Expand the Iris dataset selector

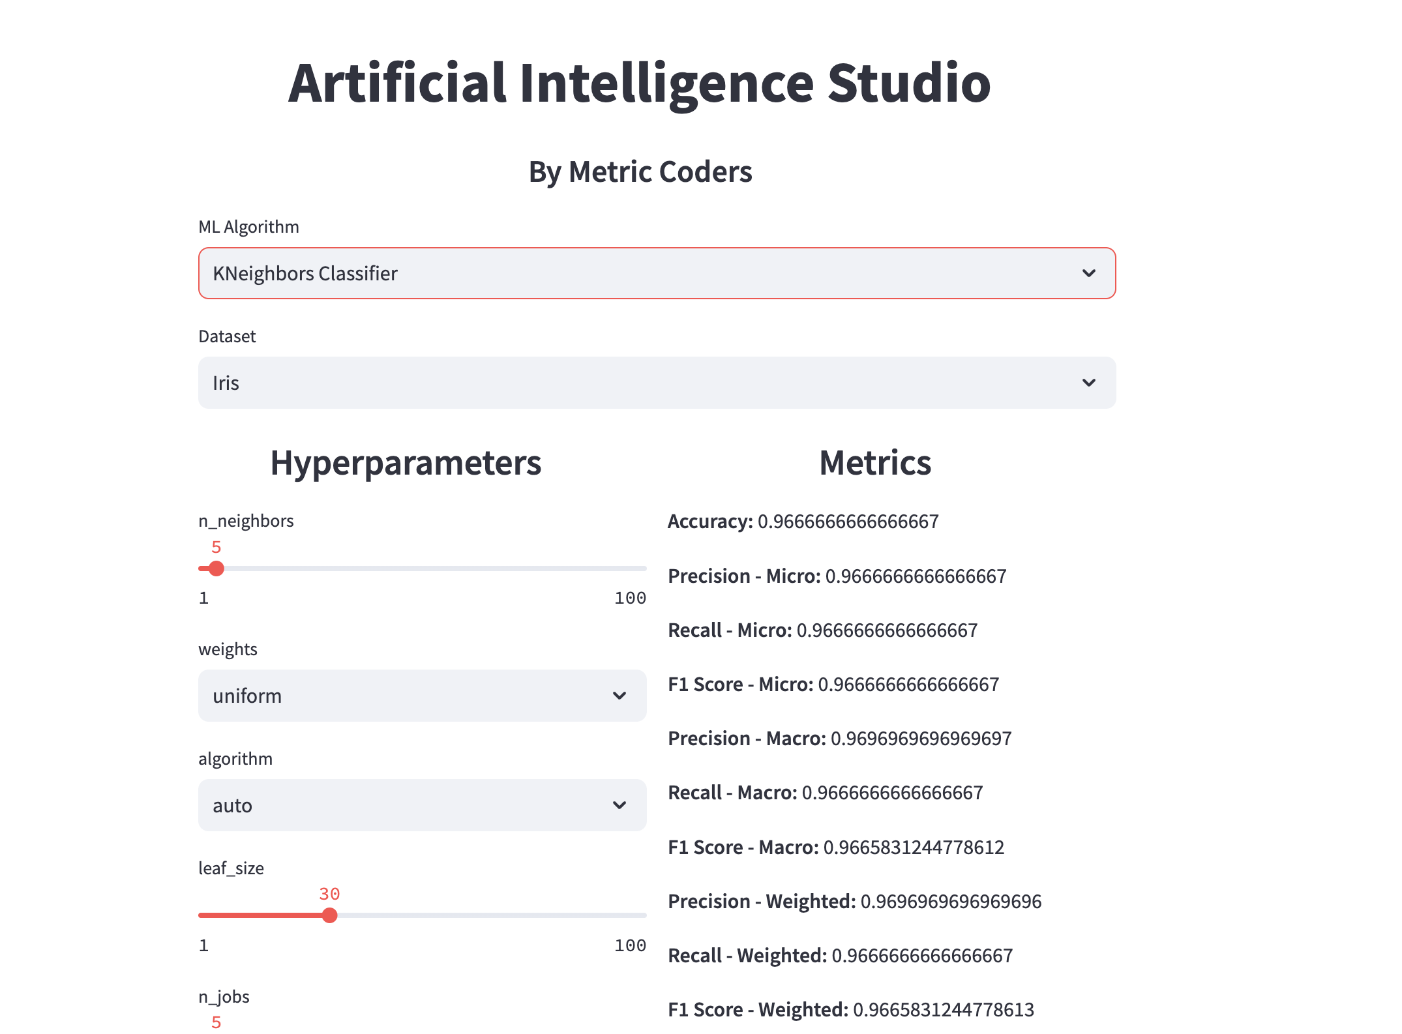pyautogui.click(x=587, y=383)
